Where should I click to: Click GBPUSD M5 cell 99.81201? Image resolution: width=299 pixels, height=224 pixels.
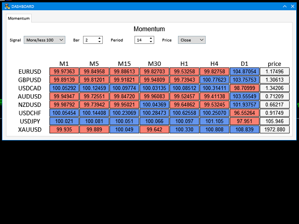coord(94,80)
